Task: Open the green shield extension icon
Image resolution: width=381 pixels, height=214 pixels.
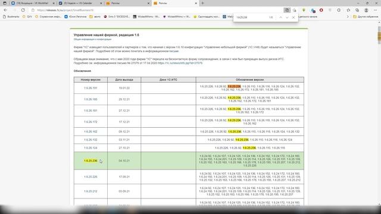Action: pyautogui.click(x=304, y=10)
